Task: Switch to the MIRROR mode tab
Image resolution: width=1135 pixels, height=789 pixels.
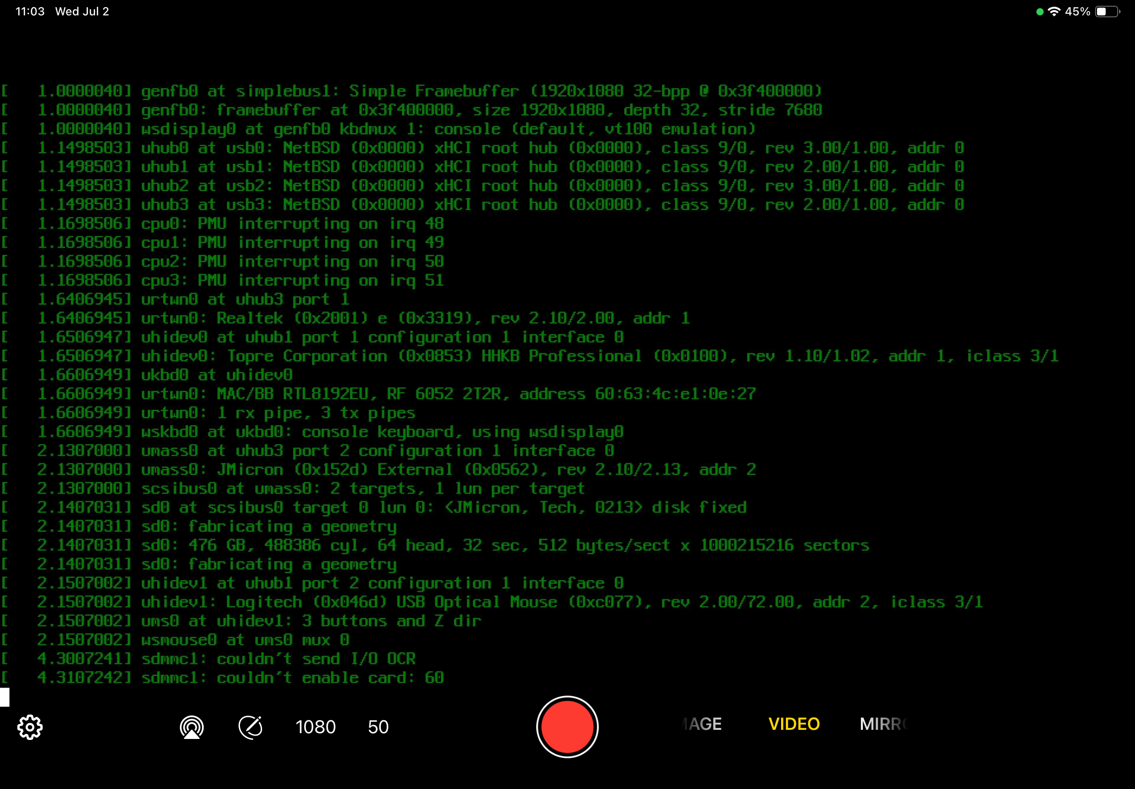Action: (883, 724)
